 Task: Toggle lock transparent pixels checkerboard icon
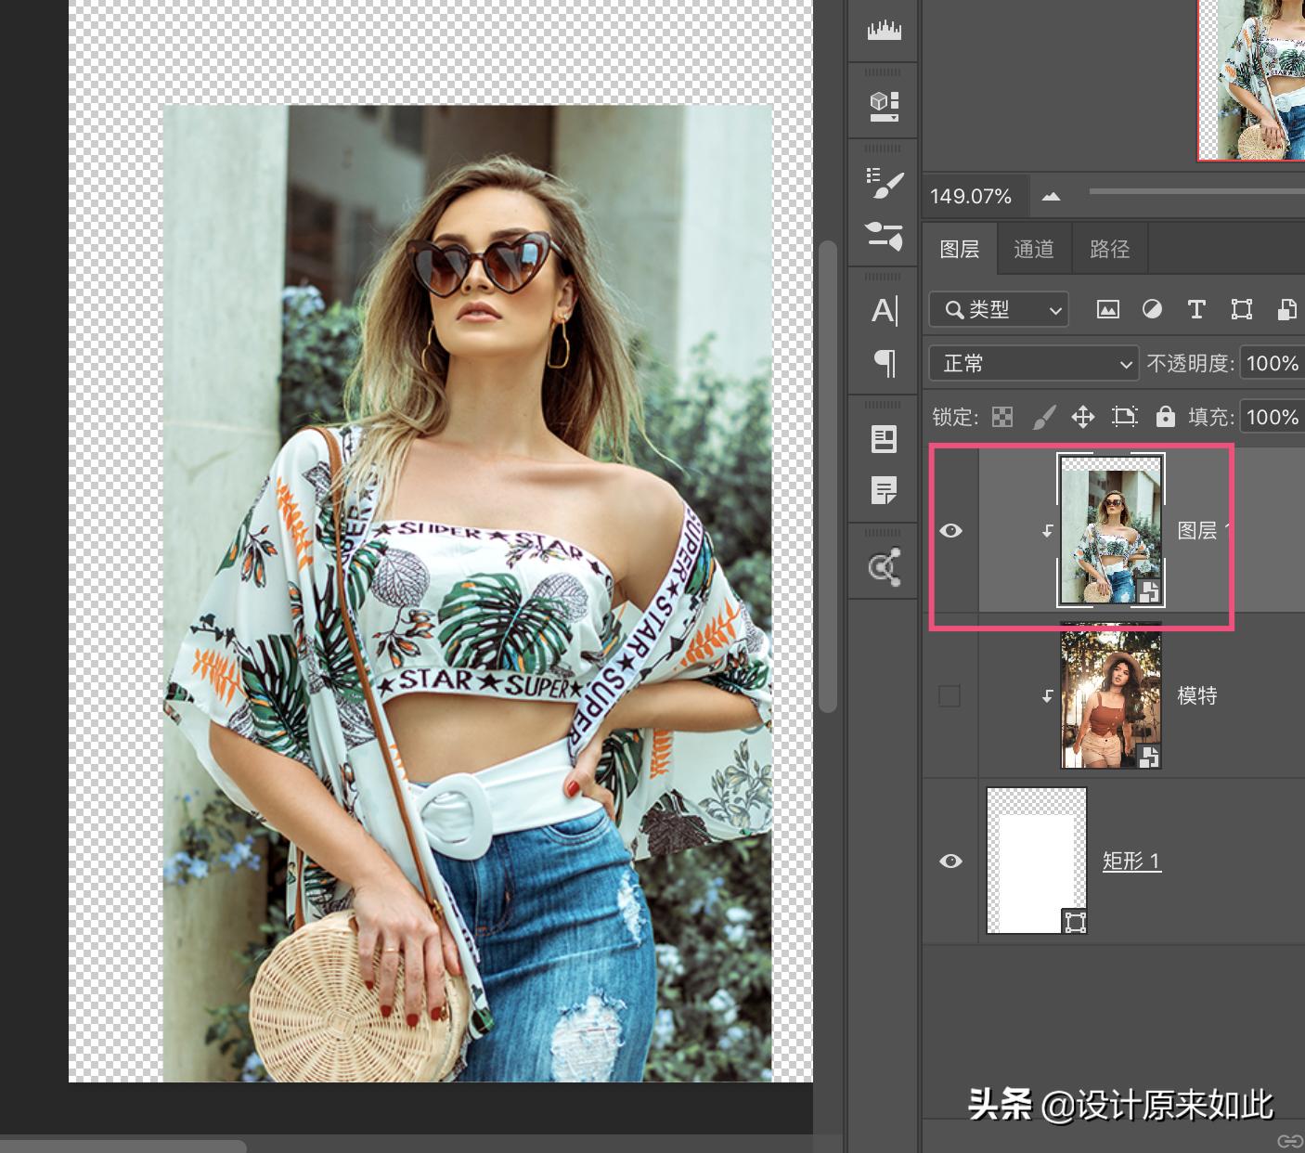[x=1002, y=417]
